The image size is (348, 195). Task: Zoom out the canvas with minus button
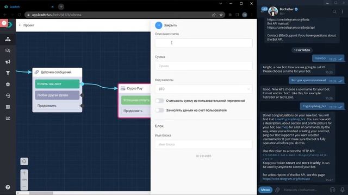(24, 186)
